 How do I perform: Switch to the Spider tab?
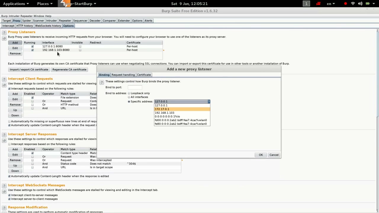pos(26,21)
